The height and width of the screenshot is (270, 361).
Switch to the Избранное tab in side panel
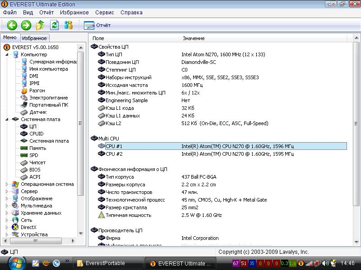pos(34,38)
